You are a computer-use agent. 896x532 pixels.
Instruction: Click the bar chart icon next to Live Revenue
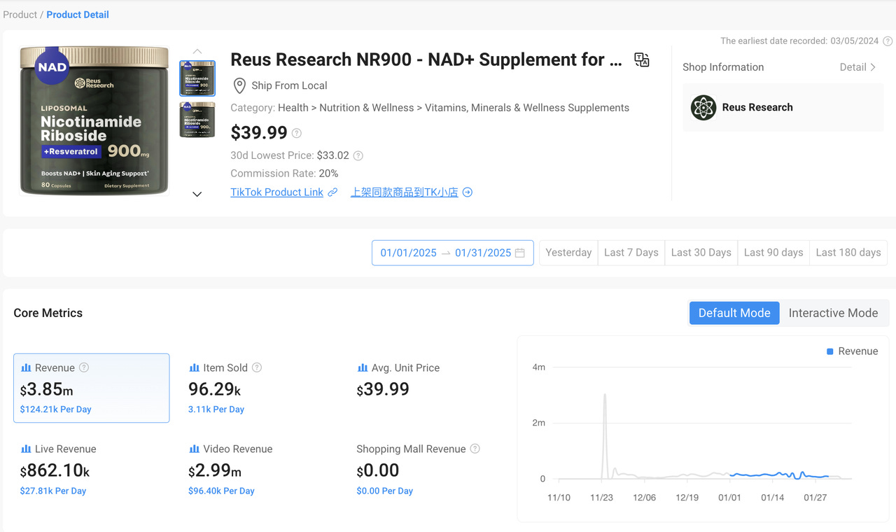coord(26,449)
